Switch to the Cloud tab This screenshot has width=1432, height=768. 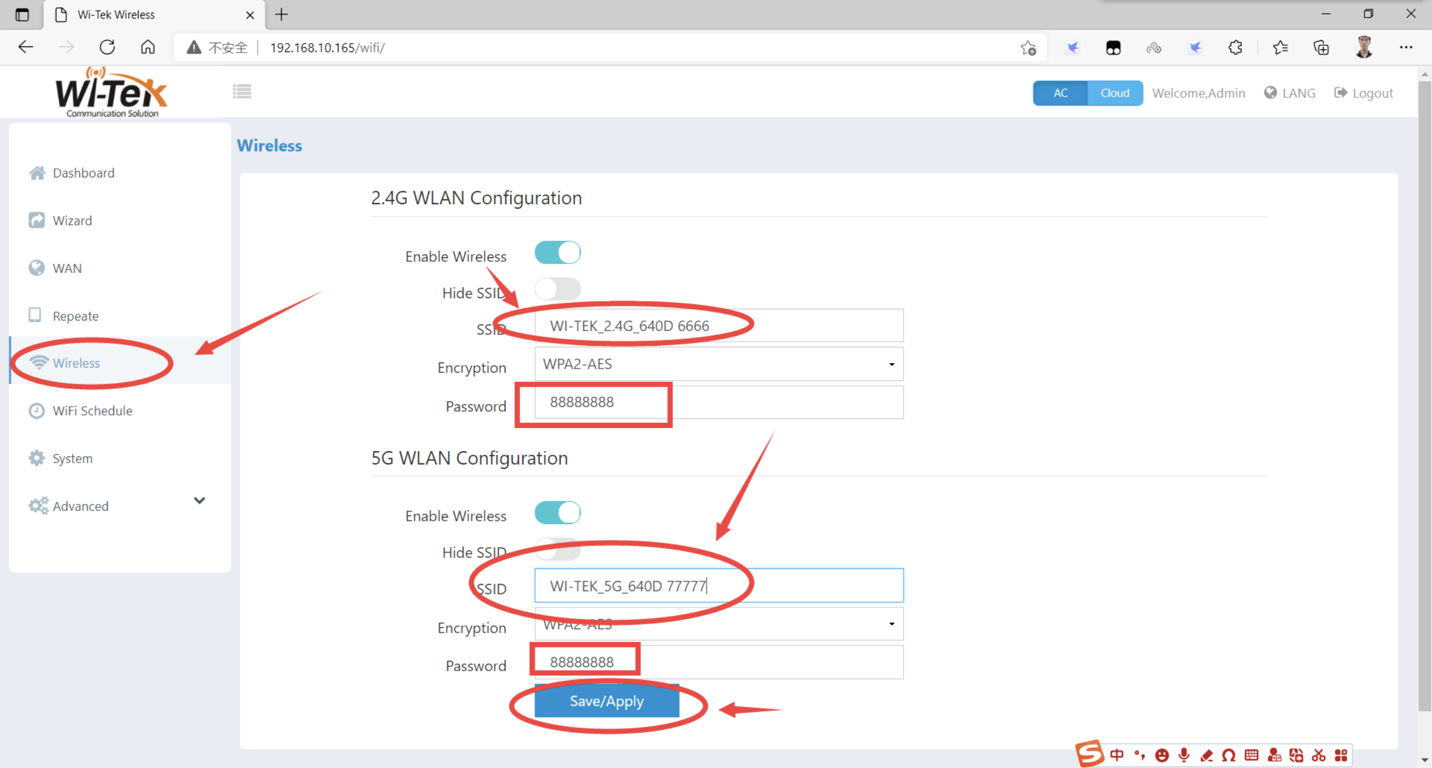(1114, 93)
